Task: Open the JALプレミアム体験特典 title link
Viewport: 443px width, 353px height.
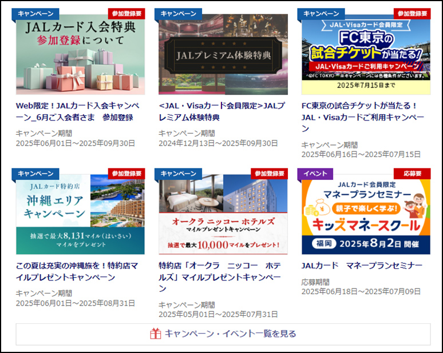Action: [221, 111]
